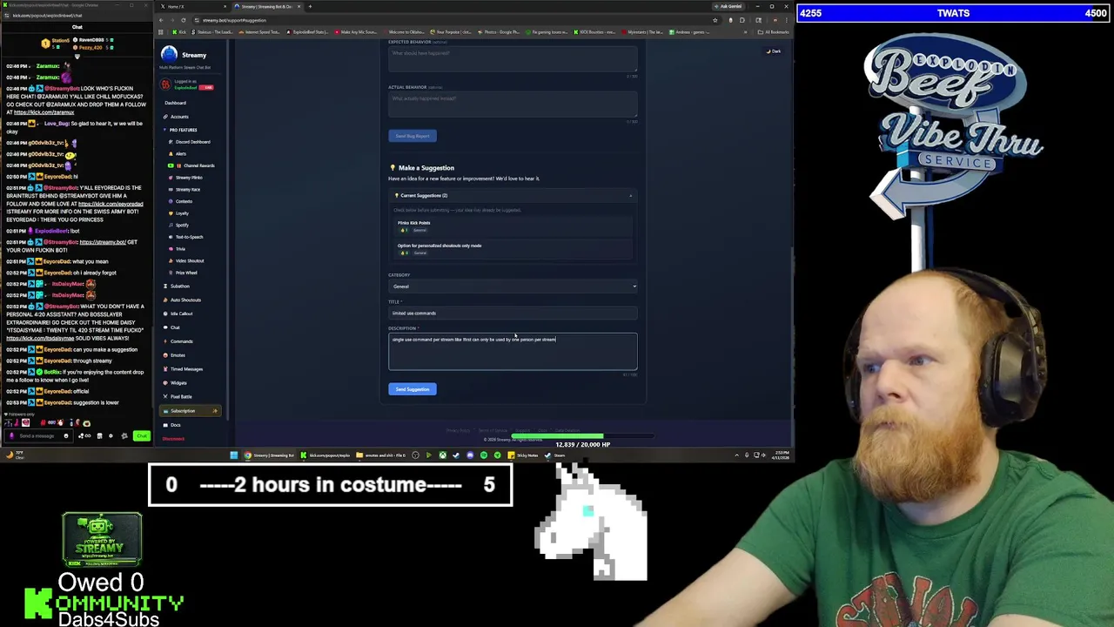Open the All Bookmarks folder

point(775,32)
